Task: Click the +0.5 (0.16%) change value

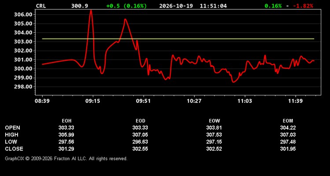Action: 126,6
